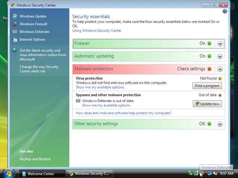The image size is (238, 178).
Task: Click the red Out of date status indicator
Action: point(220,95)
